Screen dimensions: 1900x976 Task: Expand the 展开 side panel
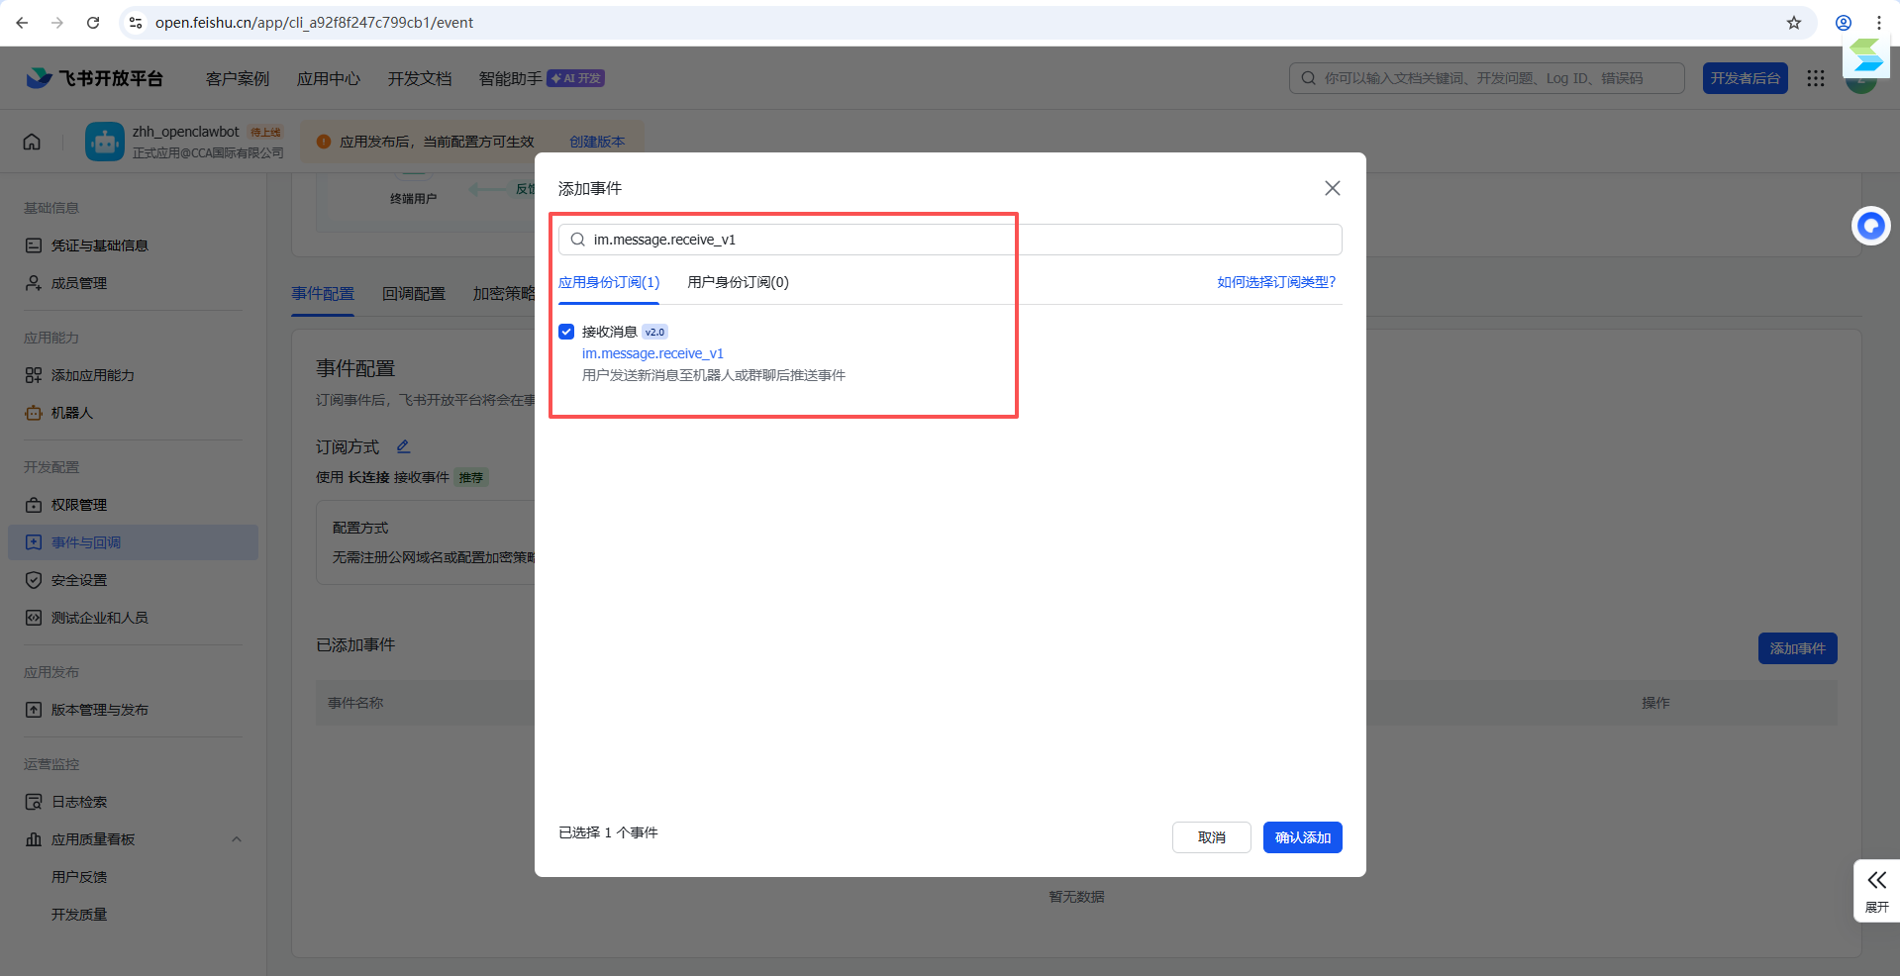[x=1876, y=891]
